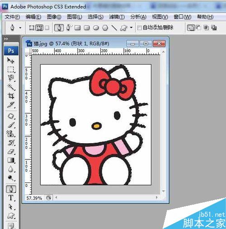This screenshot has height=229, width=226.
Task: Pick the Polygon tool in options bar
Action: pos(105,28)
